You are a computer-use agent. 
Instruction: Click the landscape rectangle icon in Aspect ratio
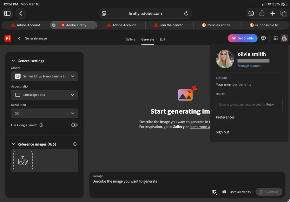pyautogui.click(x=18, y=95)
